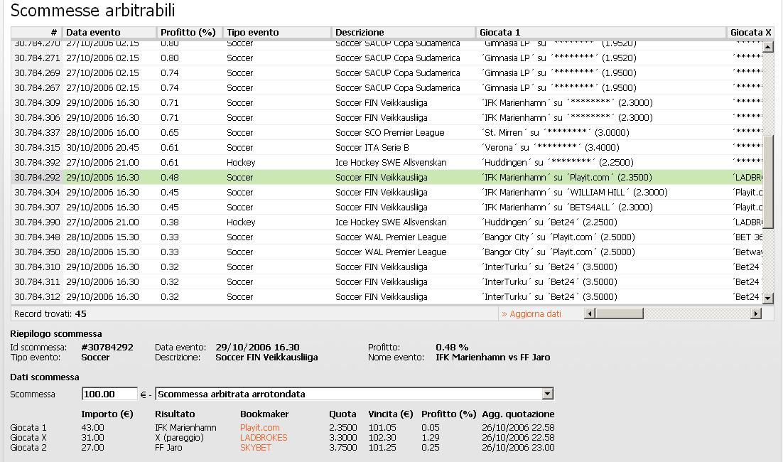Select row with ID 30.784.312
Screen dimensions: 783x462
pos(387,296)
